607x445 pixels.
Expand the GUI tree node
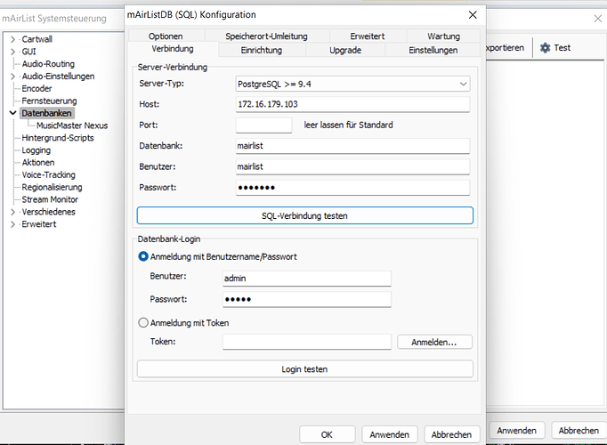[x=12, y=52]
